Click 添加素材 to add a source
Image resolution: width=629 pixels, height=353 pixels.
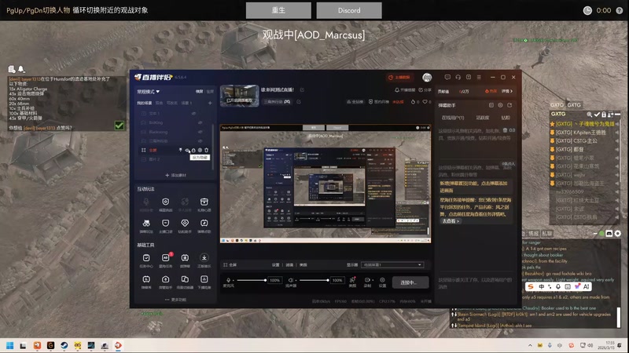pyautogui.click(x=175, y=175)
